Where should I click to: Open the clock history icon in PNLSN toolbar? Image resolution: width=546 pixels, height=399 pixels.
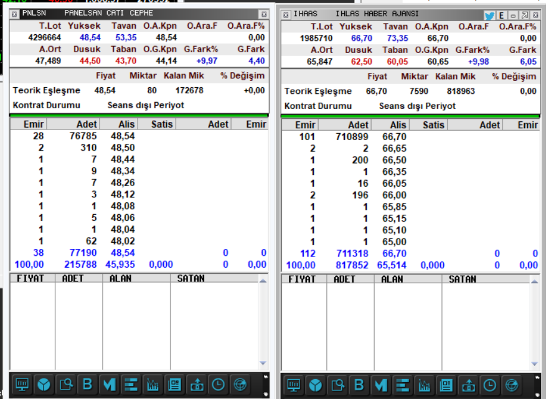[219, 385]
